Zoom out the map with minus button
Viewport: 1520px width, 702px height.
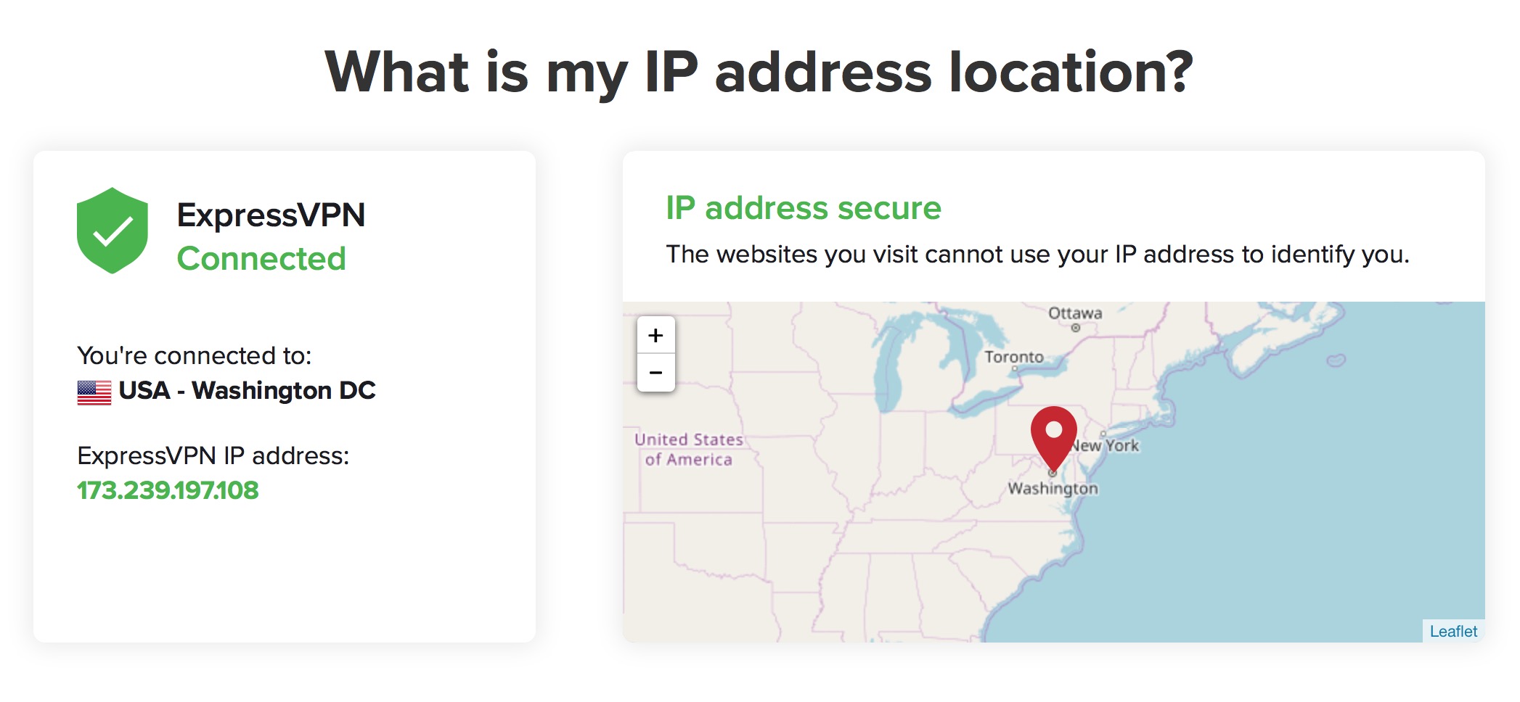655,373
